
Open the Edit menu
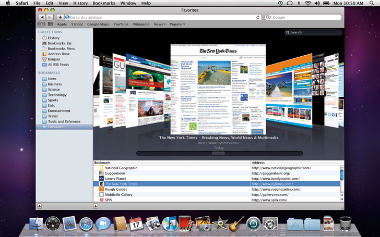(x=50, y=3)
